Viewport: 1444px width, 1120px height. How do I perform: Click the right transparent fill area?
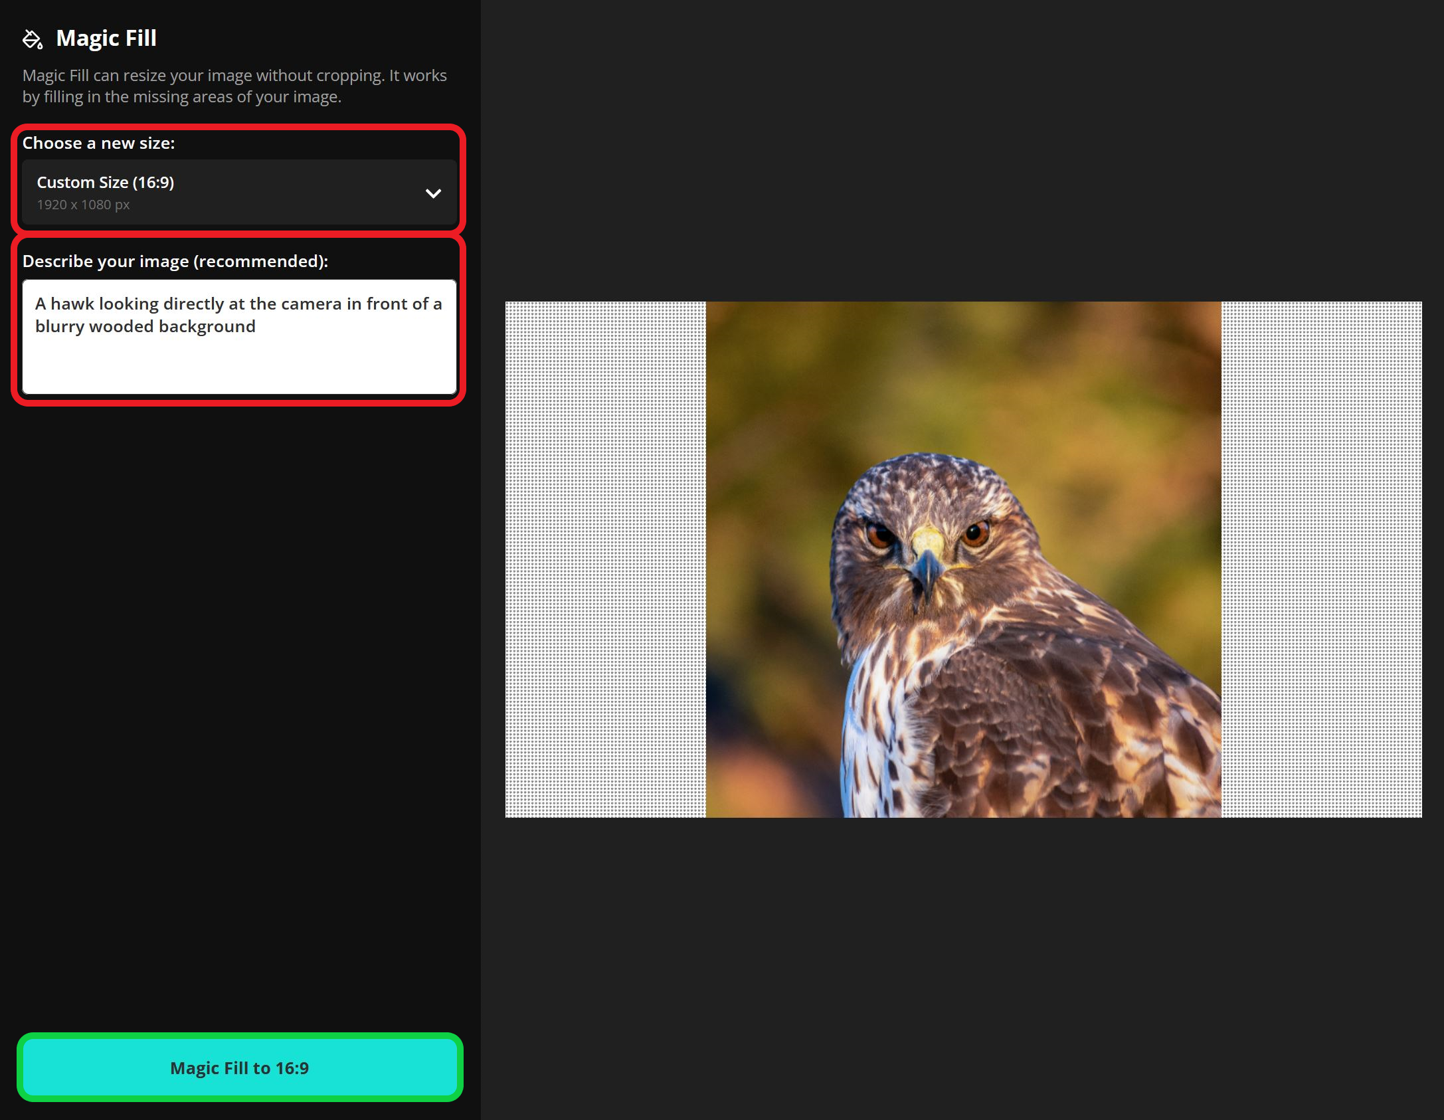point(1321,559)
